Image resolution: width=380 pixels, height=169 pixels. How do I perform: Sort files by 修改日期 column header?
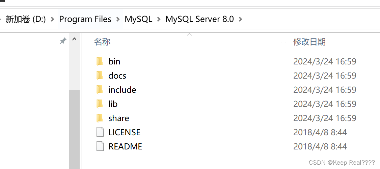coord(309,42)
